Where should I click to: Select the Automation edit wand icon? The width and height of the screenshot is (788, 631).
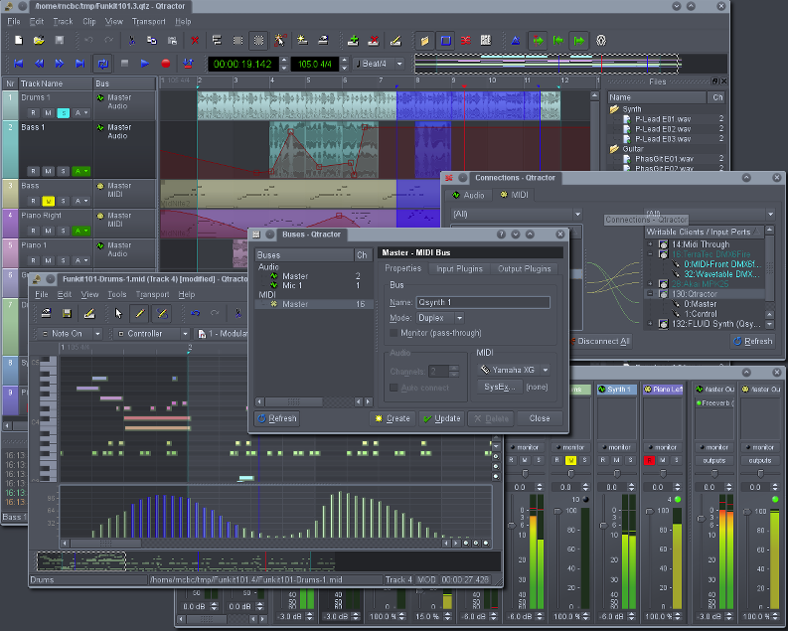280,40
